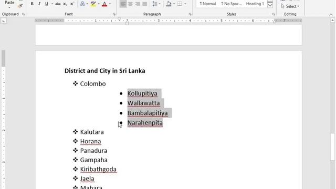This screenshot has height=189, width=336.
Task: Click the 'Bambalapitiya' bullet item
Action: [148, 113]
